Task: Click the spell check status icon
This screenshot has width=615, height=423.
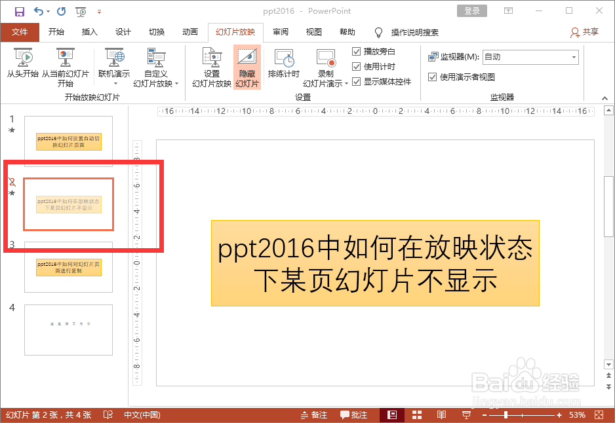Action: (x=108, y=414)
